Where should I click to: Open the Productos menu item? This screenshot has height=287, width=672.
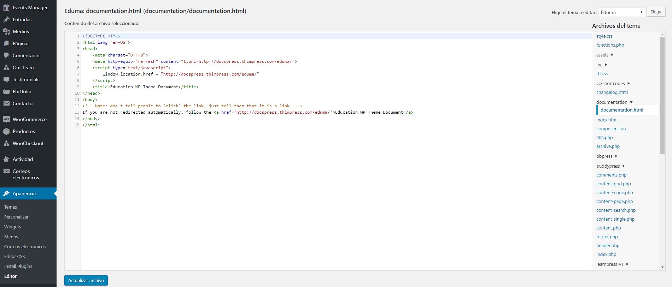pyautogui.click(x=28, y=131)
